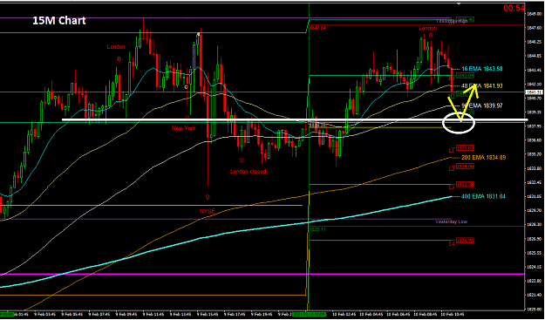Click the red 00:54 candle countdown timer

tap(514, 8)
